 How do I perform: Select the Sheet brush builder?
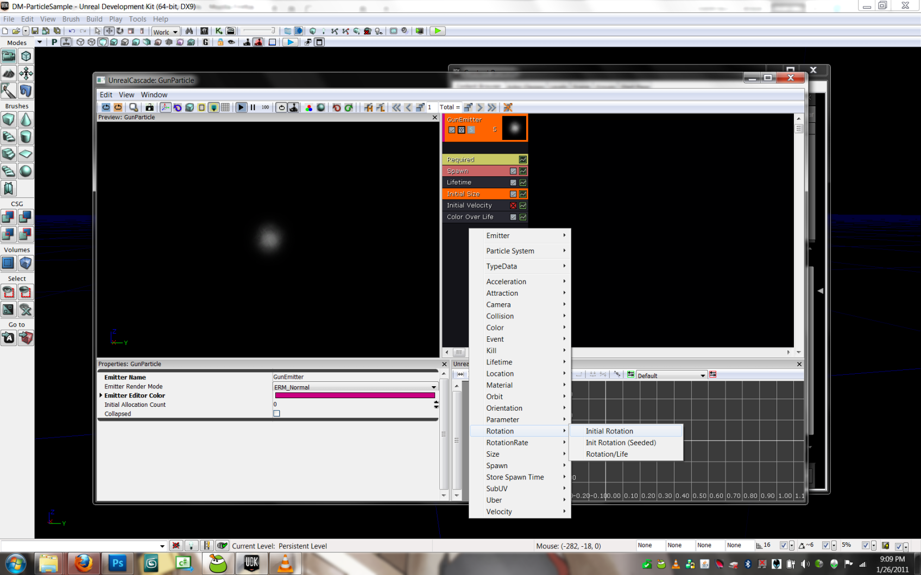(26, 154)
